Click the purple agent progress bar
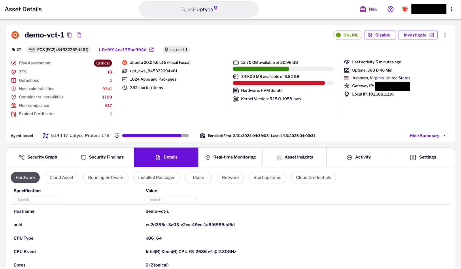 (x=155, y=136)
